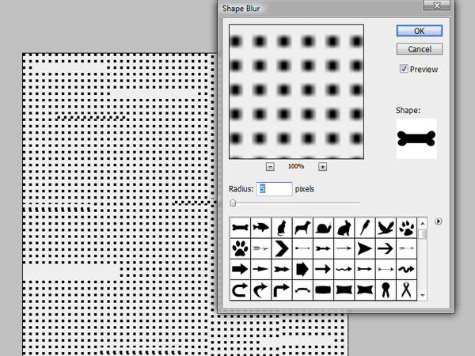Screen dimensions: 475x356
Task: Select the rabbit shape
Action: (344, 227)
